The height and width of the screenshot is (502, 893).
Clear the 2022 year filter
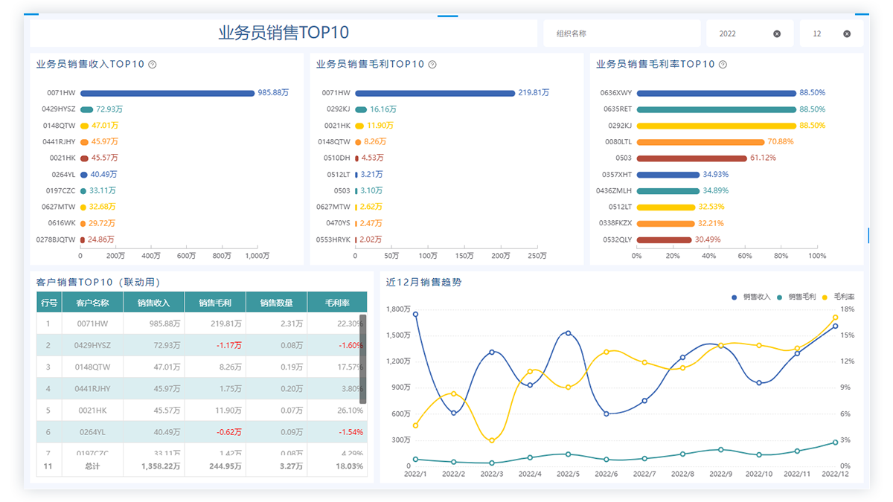coord(777,34)
